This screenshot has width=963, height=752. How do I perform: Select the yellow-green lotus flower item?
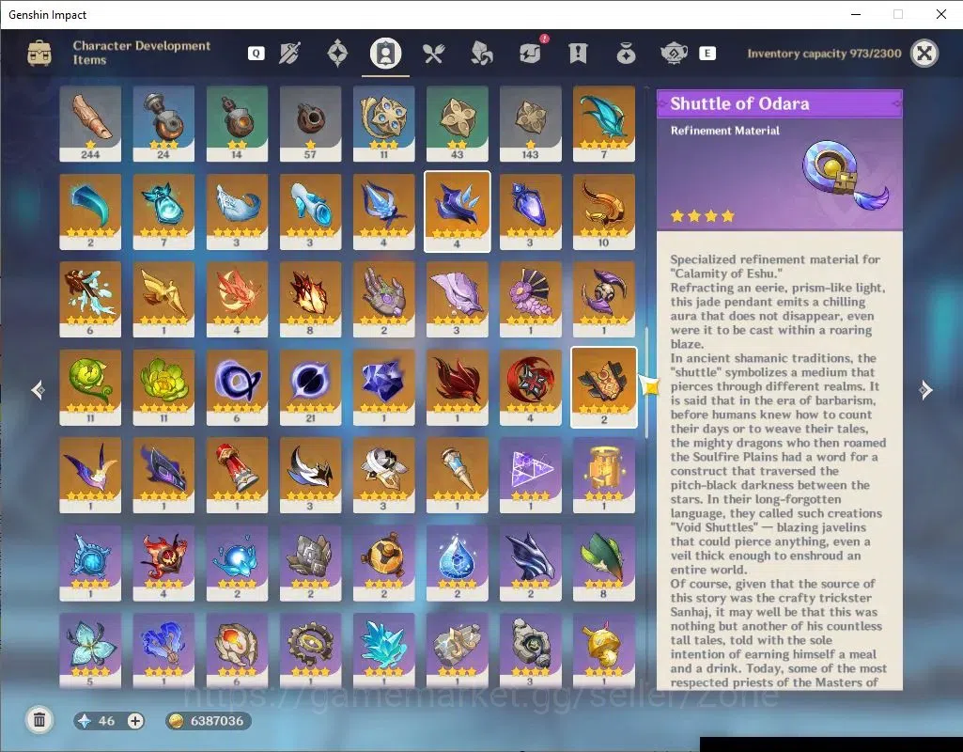click(163, 387)
